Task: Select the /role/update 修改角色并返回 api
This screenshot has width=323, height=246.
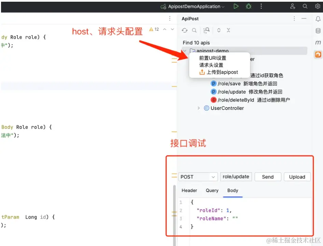Action: [x=247, y=92]
